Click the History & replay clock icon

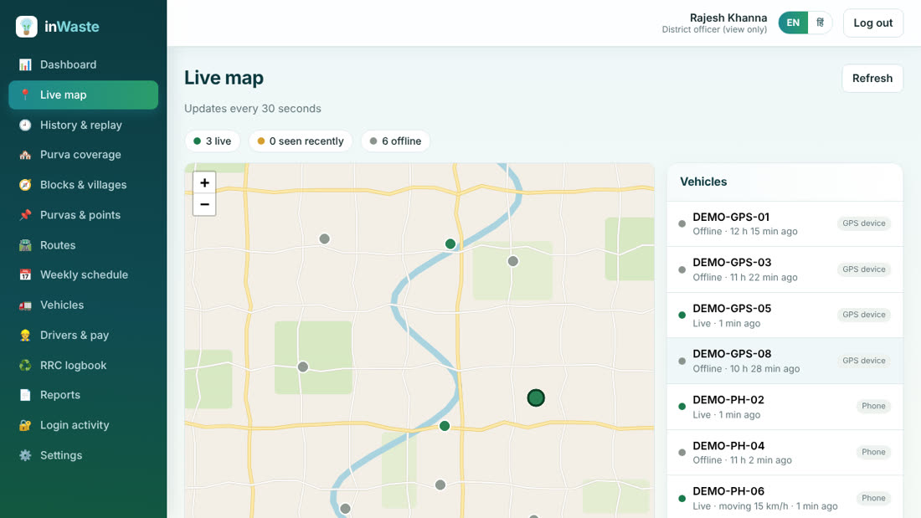pos(24,125)
